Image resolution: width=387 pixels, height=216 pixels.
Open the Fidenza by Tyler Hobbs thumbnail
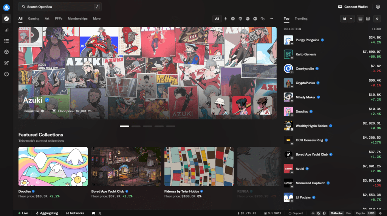point(199,167)
